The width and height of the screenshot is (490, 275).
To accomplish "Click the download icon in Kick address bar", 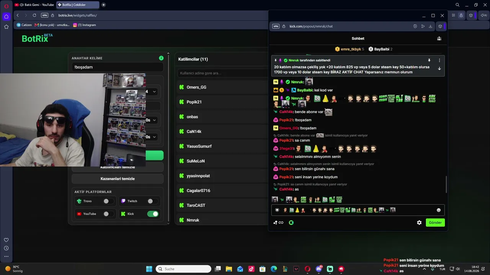I will point(430,26).
